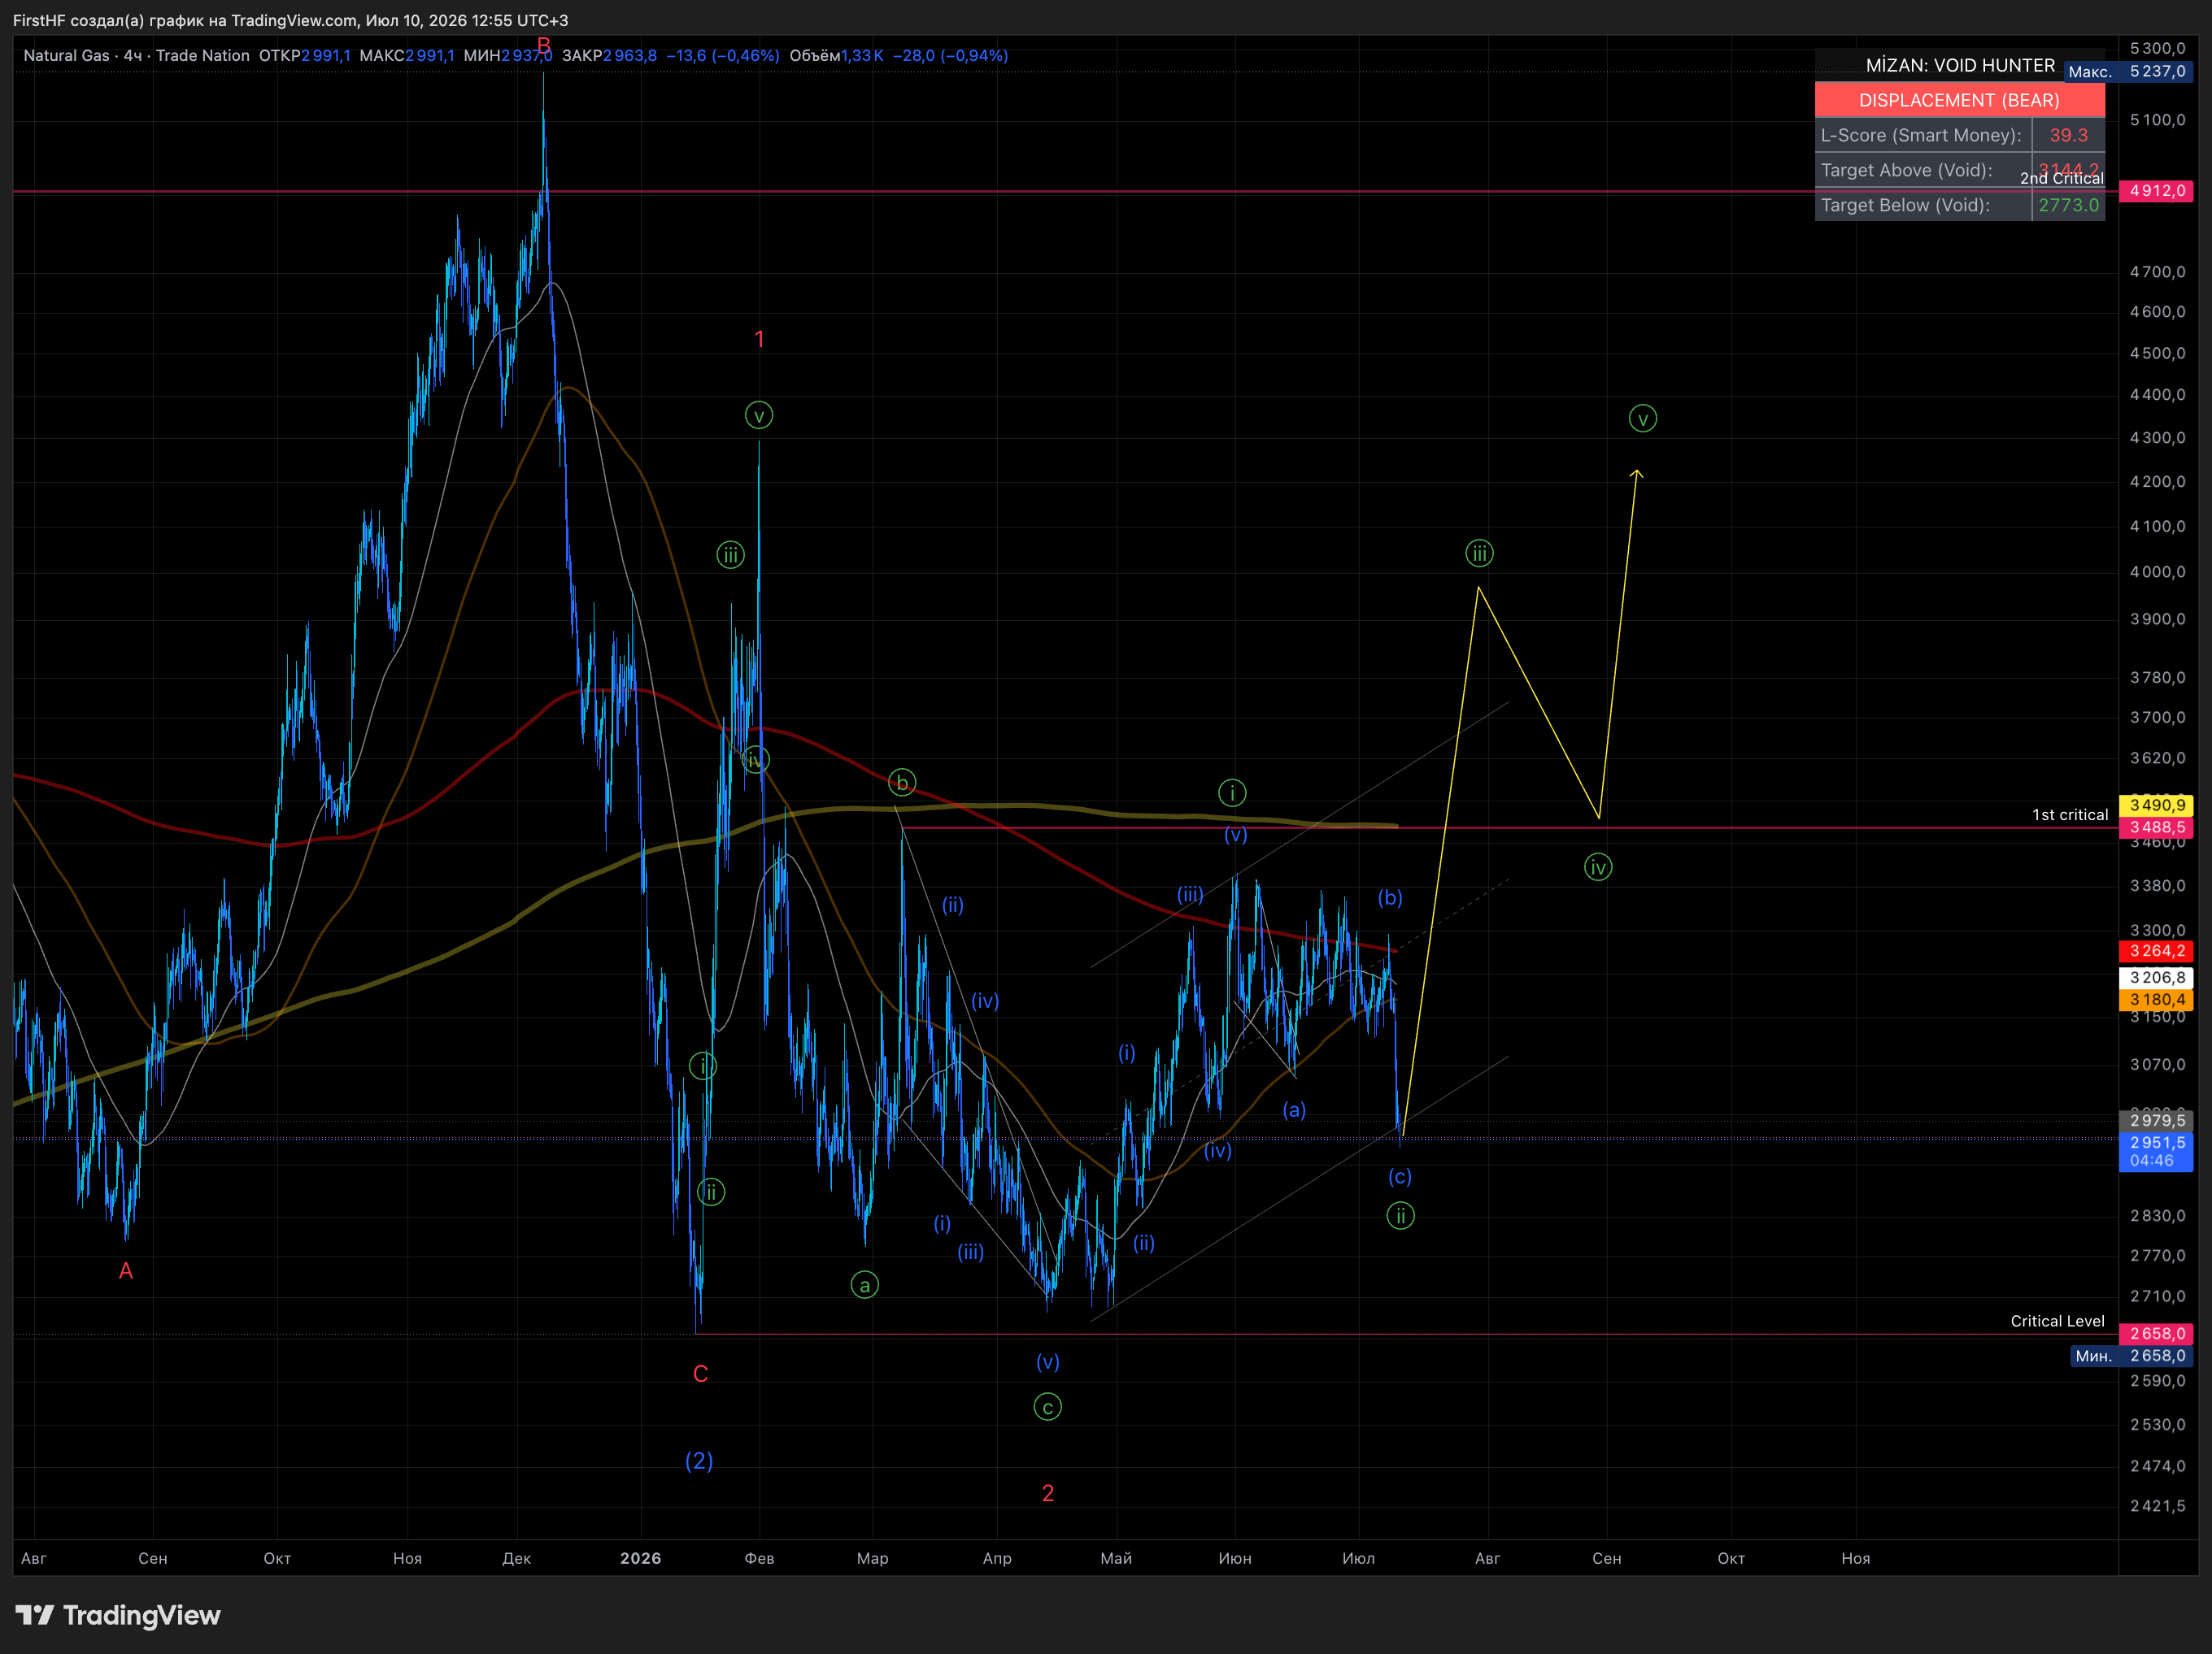
Task: Click the Мар label on time axis
Action: (x=872, y=1558)
